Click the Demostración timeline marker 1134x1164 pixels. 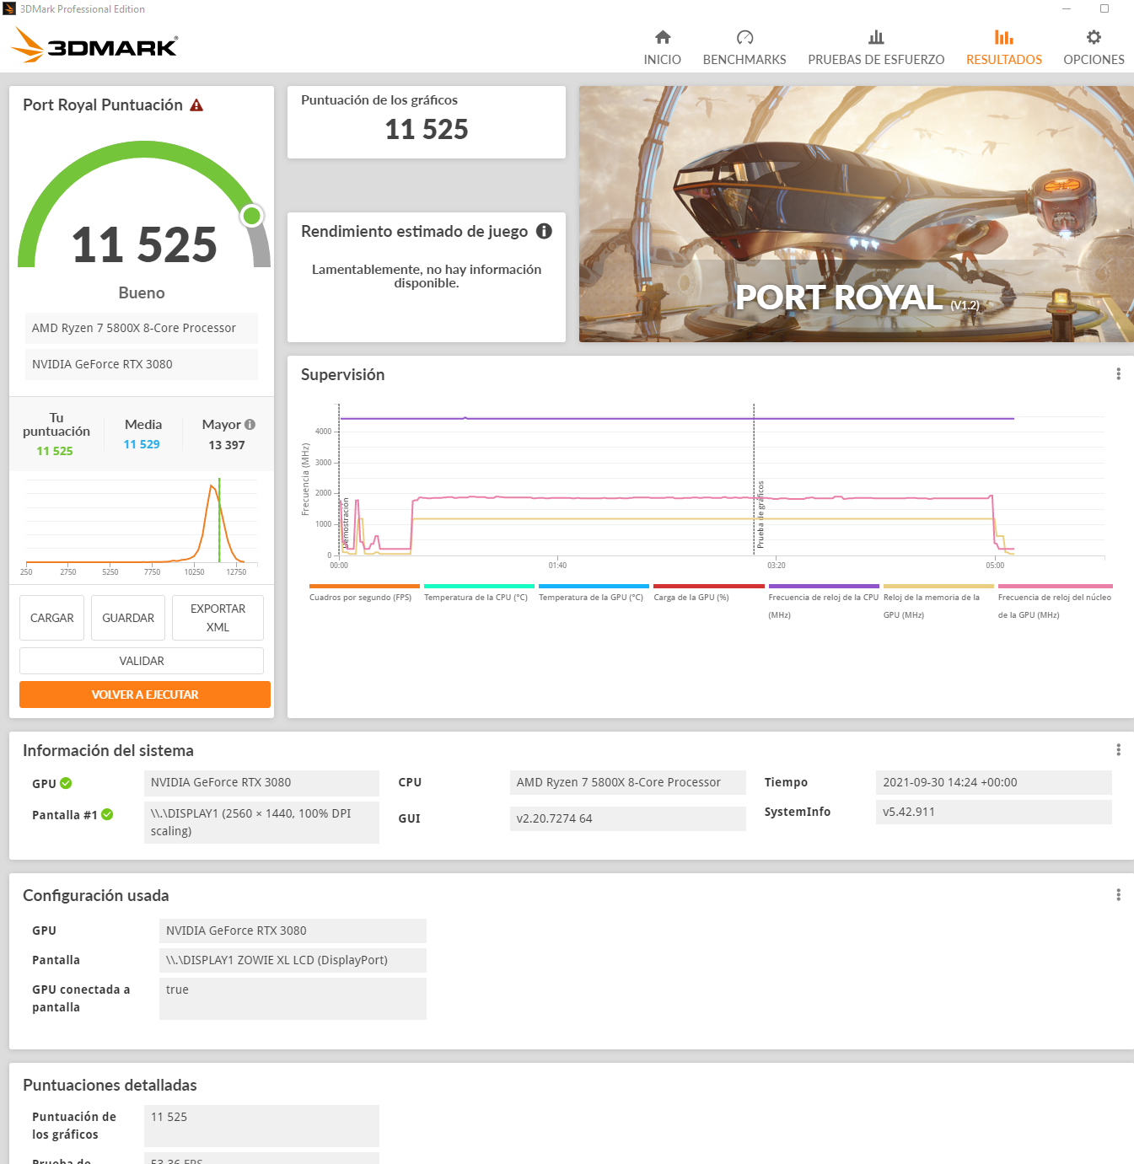click(345, 523)
